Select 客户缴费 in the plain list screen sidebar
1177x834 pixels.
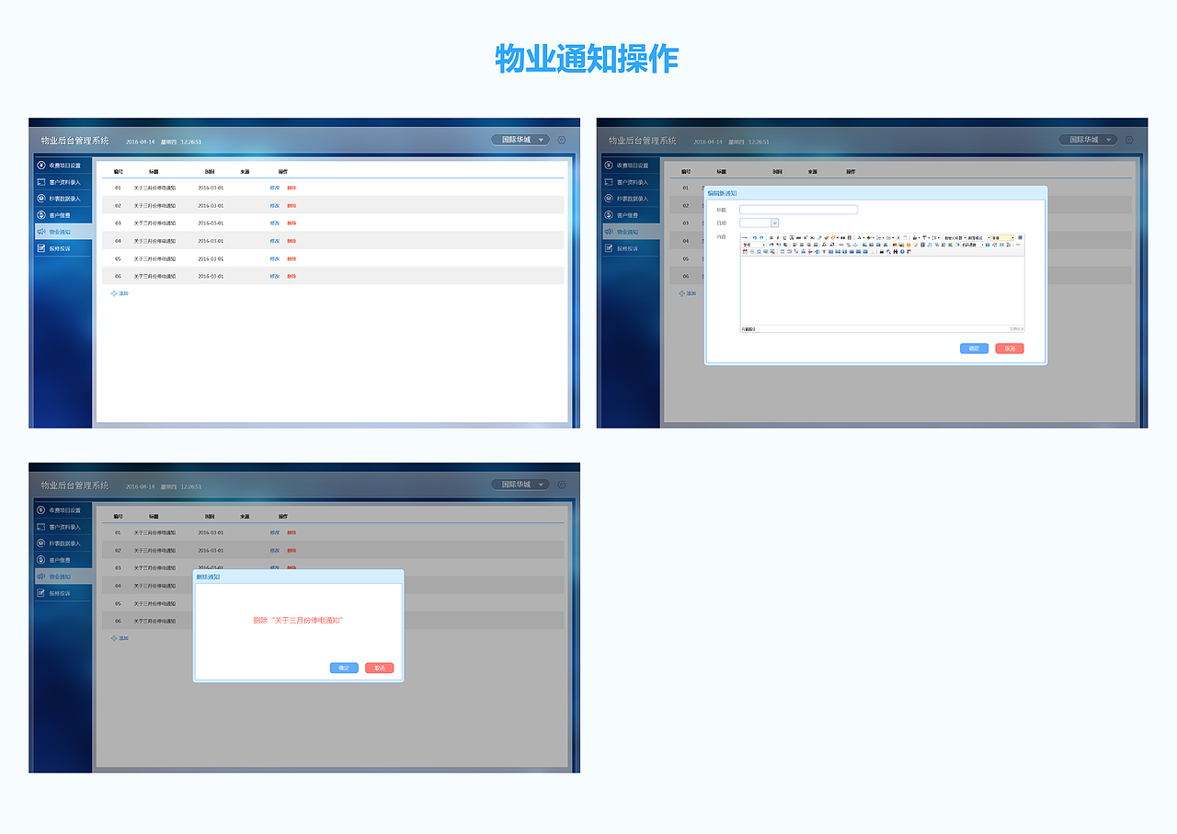point(63,215)
